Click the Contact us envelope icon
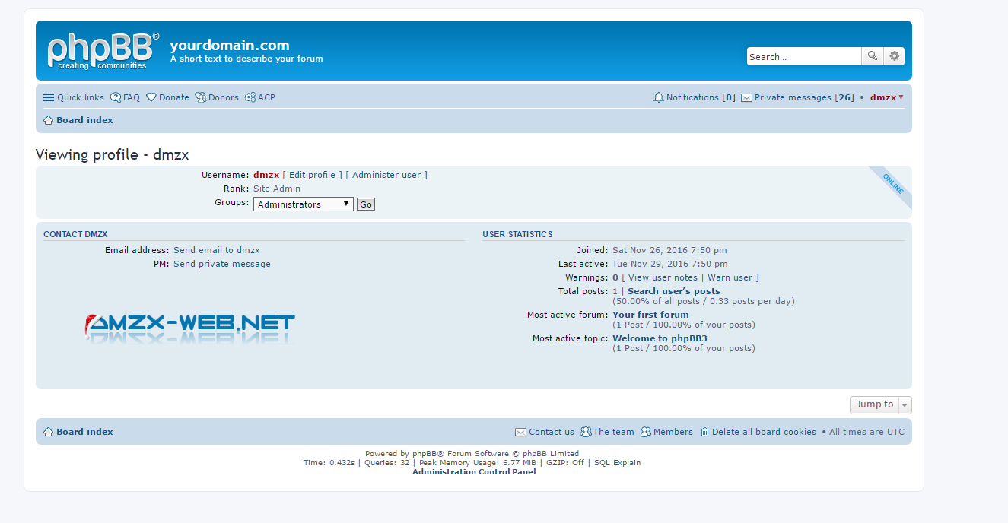This screenshot has height=523, width=1008. coord(520,432)
